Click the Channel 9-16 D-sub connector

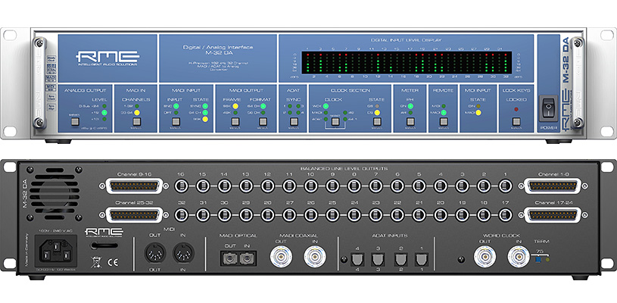134,186
